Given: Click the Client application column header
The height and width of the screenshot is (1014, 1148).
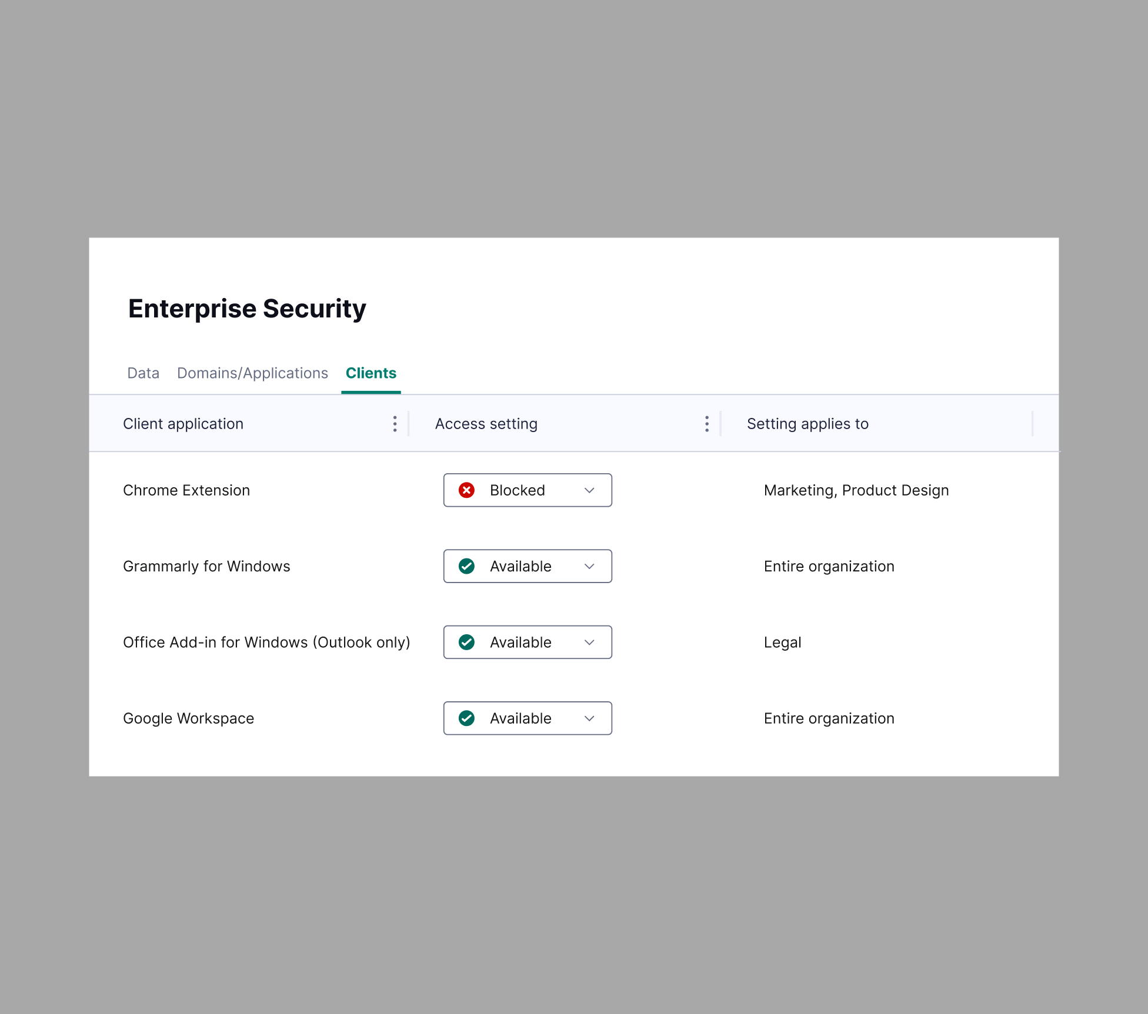Looking at the screenshot, I should [x=183, y=423].
